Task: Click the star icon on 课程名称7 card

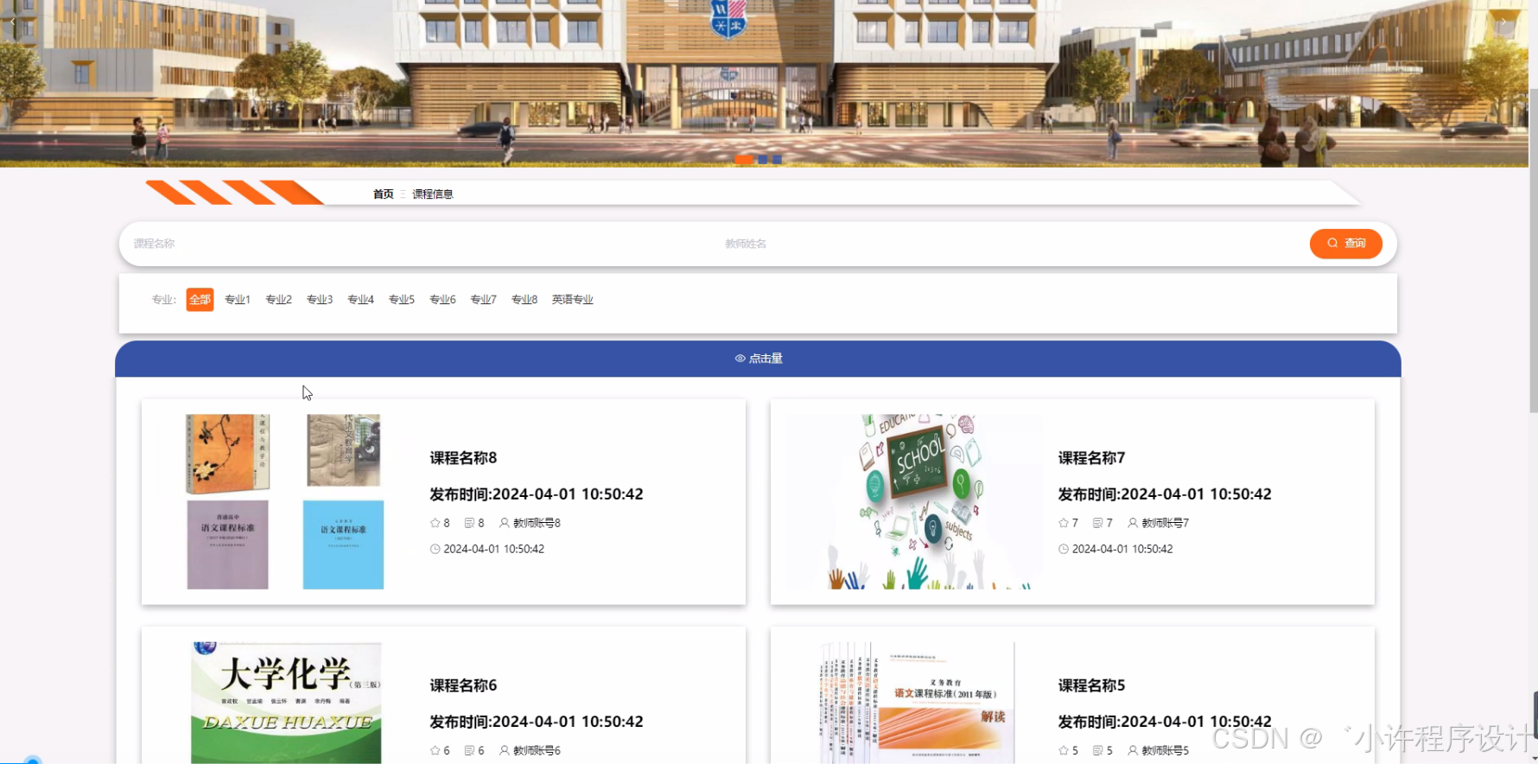Action: point(1063,523)
